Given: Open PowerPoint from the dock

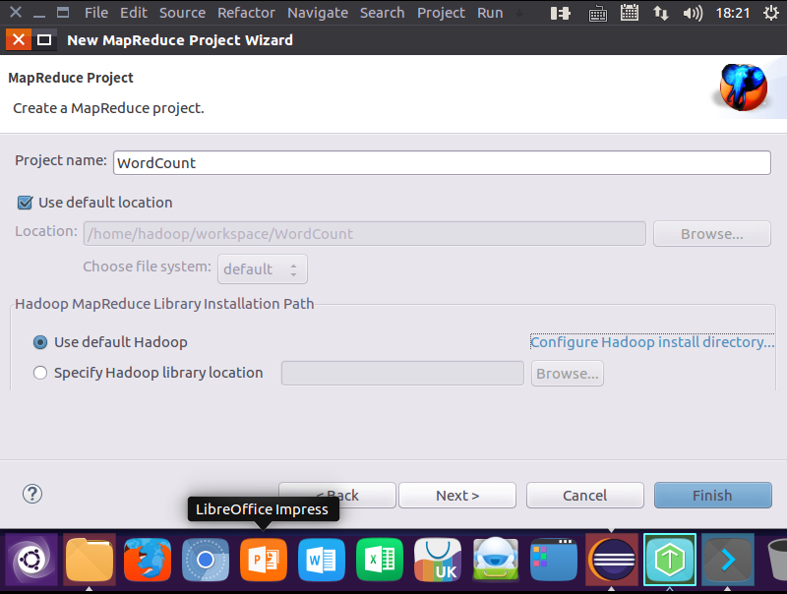Looking at the screenshot, I should tap(263, 559).
